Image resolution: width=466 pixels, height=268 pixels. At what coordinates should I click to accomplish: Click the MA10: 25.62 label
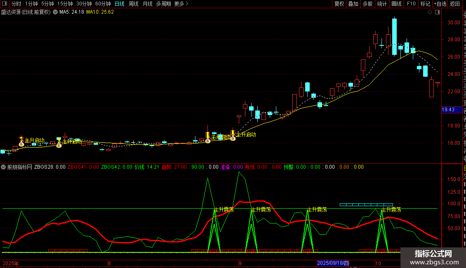tap(100, 12)
